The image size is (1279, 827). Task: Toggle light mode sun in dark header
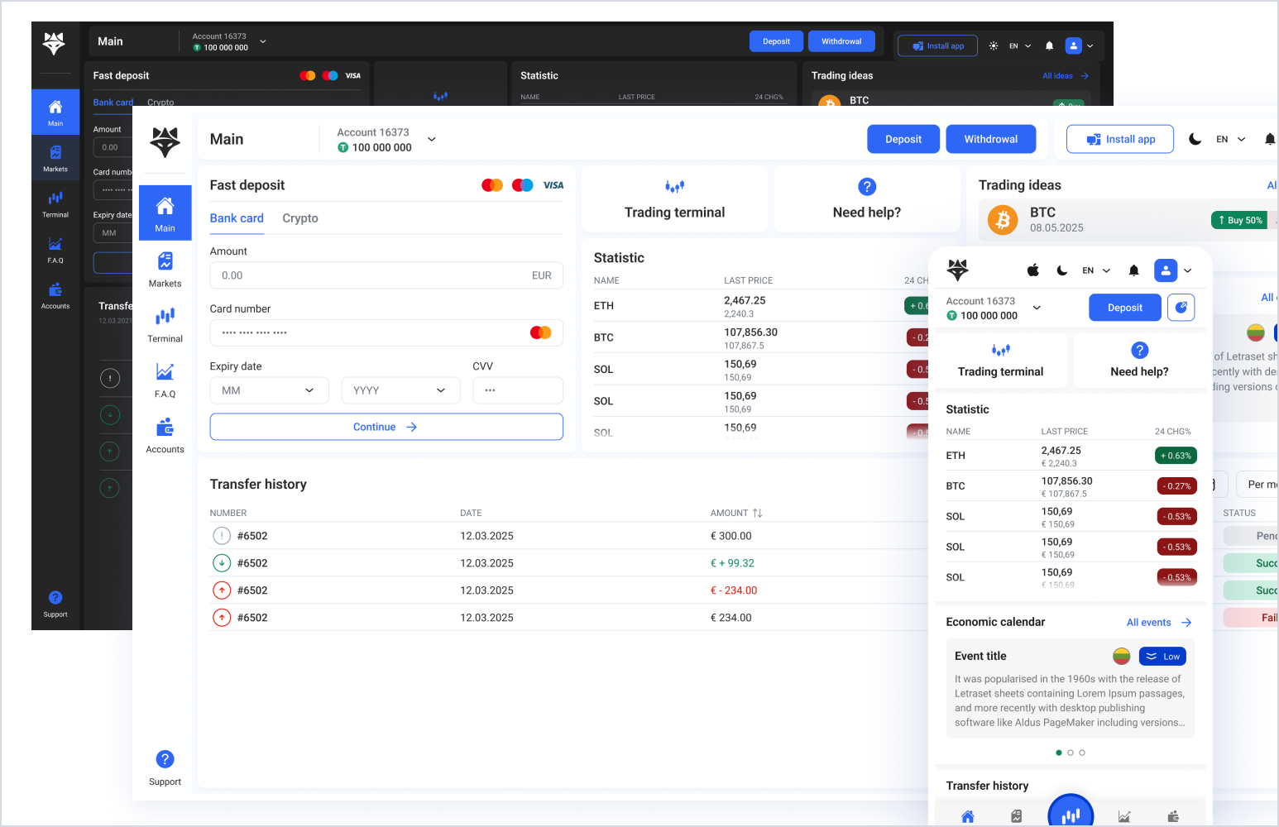994,46
